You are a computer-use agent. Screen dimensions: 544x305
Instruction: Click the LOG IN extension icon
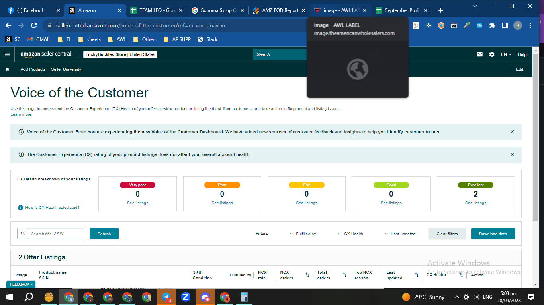(x=416, y=25)
